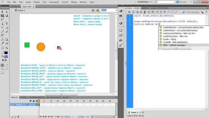
Task: Toggle Layer 1 visibility dot
Action: [x=30, y=105]
